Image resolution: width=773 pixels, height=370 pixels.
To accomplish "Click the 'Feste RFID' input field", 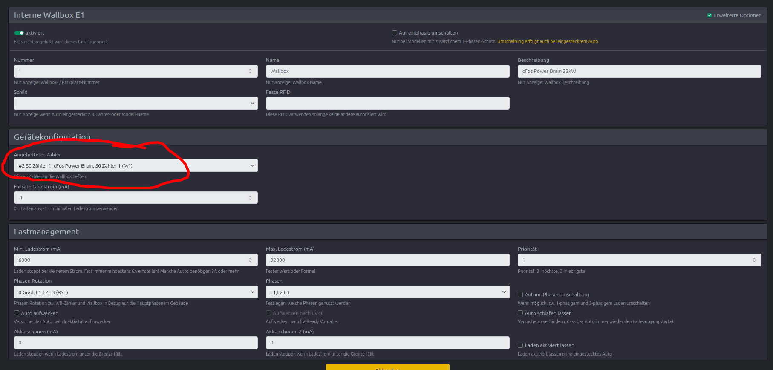I will 387,103.
